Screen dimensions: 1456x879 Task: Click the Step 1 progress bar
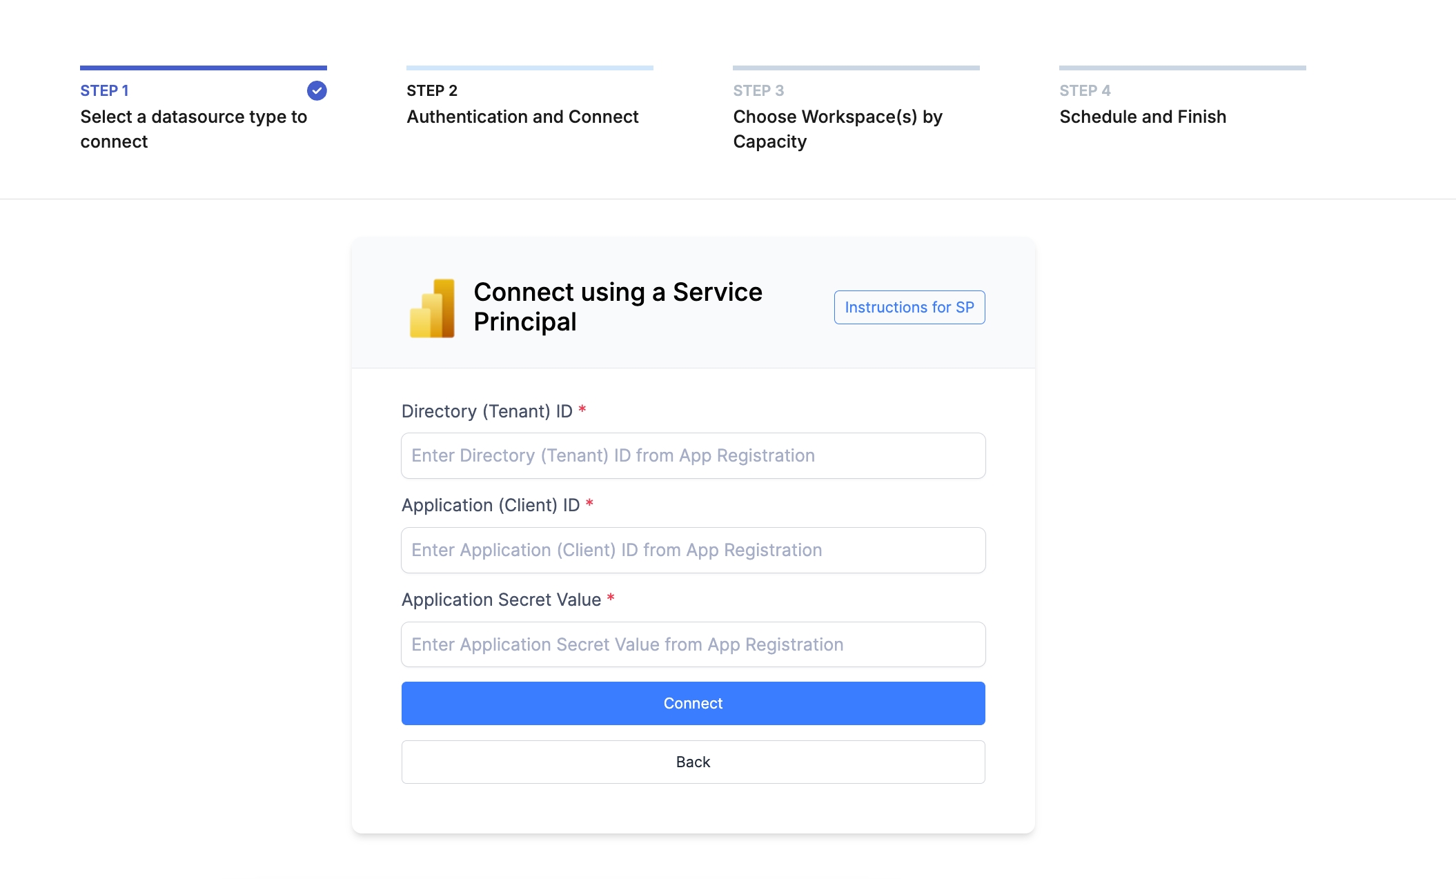point(203,68)
